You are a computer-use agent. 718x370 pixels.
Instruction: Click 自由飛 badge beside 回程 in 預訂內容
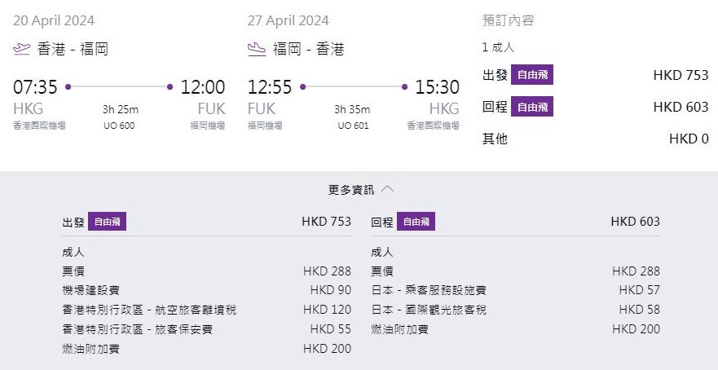point(531,107)
